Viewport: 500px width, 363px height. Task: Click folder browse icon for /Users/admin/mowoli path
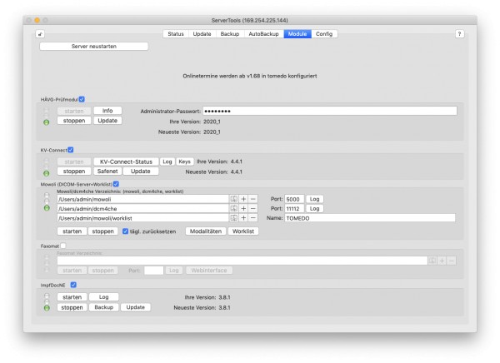click(233, 199)
